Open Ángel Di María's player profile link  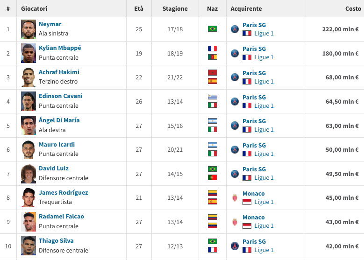(x=59, y=120)
